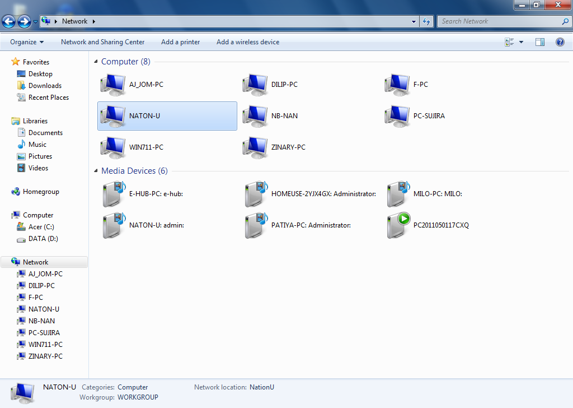The width and height of the screenshot is (573, 408).
Task: Toggle the preview pane button
Action: point(539,42)
